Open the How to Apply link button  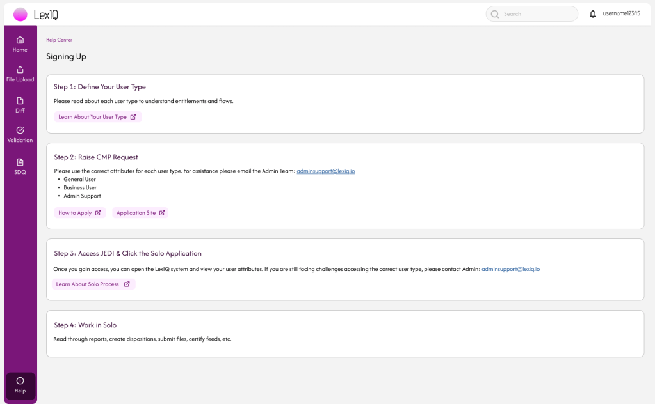tap(79, 213)
